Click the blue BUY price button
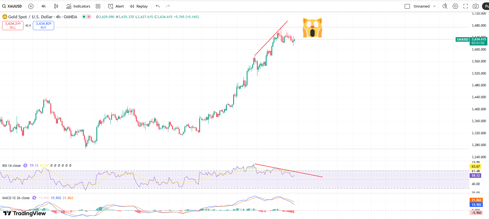The image size is (489, 219). point(43,25)
